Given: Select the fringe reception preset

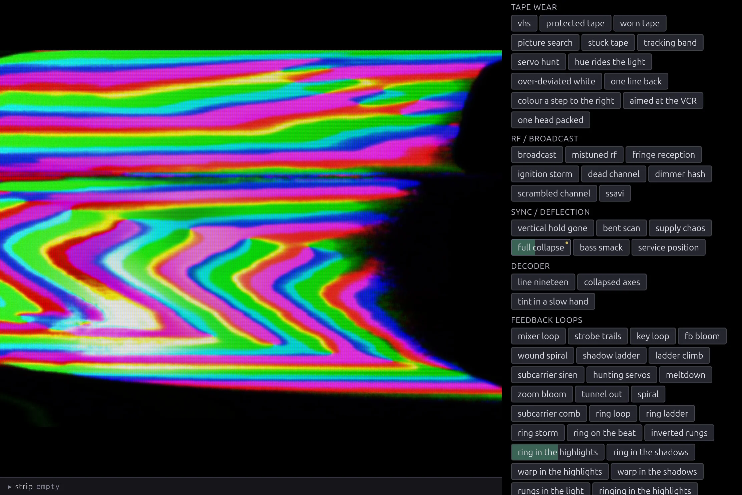Looking at the screenshot, I should coord(664,155).
